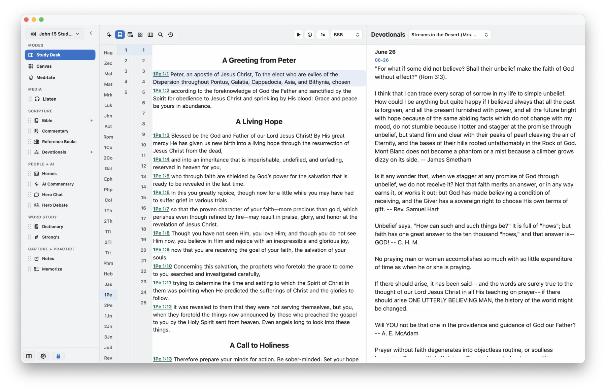The width and height of the screenshot is (606, 391).
Task: Toggle the sidebar panel icon at bottom
Action: 29,356
